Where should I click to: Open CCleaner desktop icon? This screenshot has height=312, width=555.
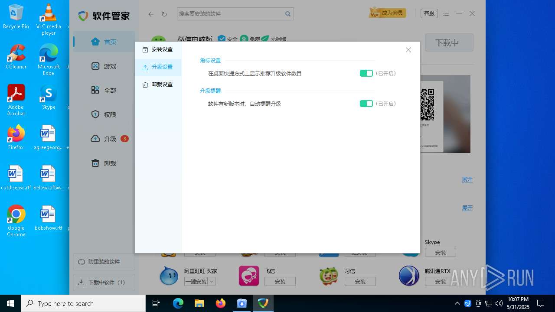[16, 57]
